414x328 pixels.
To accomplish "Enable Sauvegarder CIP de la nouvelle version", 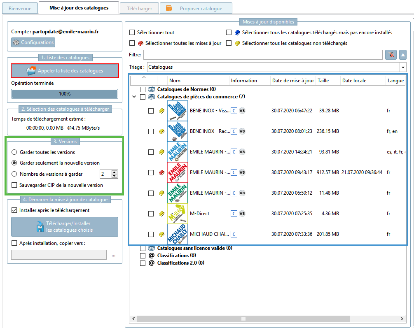I will tap(14, 185).
